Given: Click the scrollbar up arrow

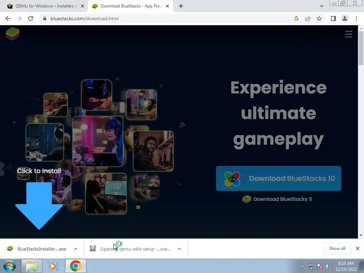Looking at the screenshot, I should point(361,28).
